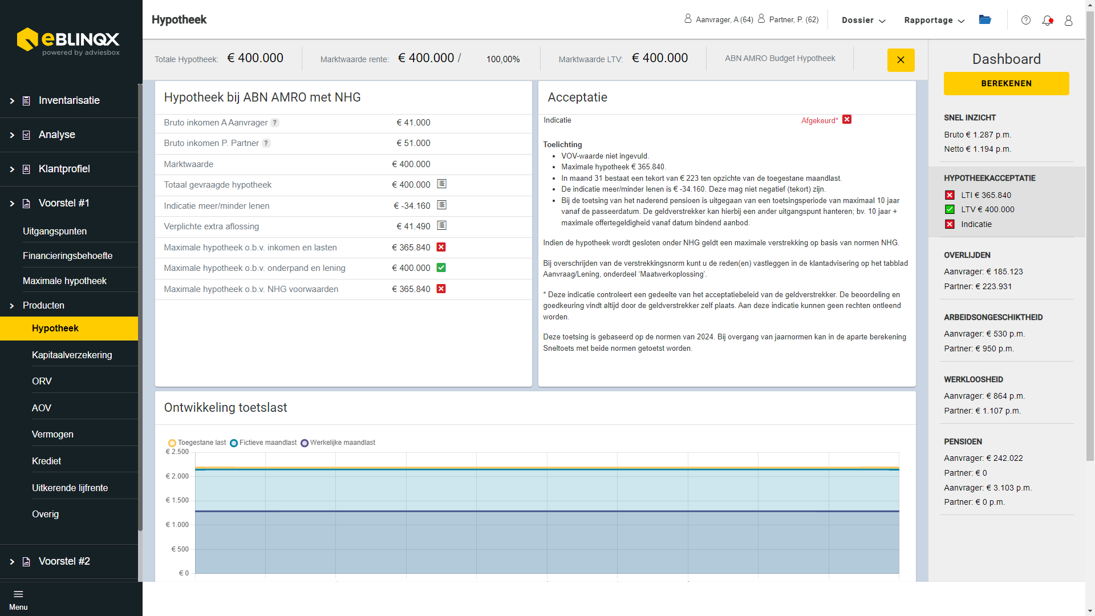Click the sidebar scrollbar
Image resolution: width=1095 pixels, height=616 pixels.
(140, 308)
